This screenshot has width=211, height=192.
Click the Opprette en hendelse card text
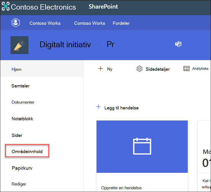(x=121, y=188)
